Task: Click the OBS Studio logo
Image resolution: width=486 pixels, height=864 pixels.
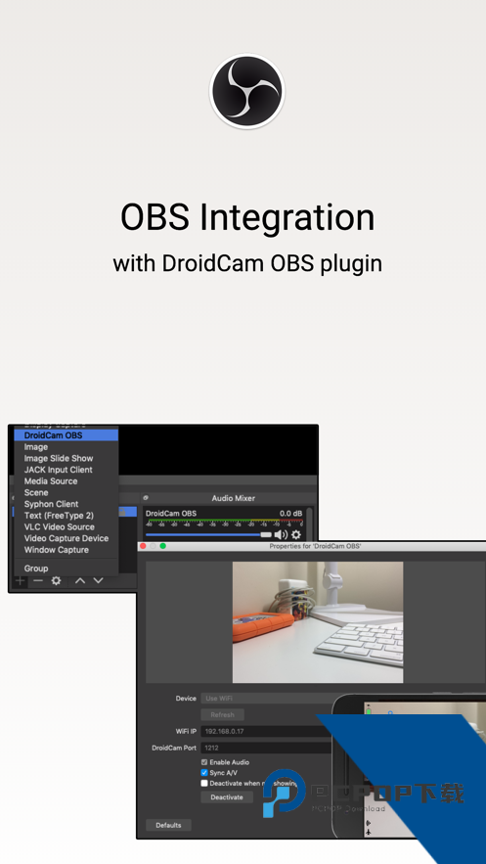Action: click(x=247, y=91)
